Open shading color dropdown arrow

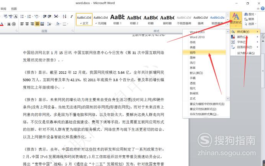(x=61, y=24)
